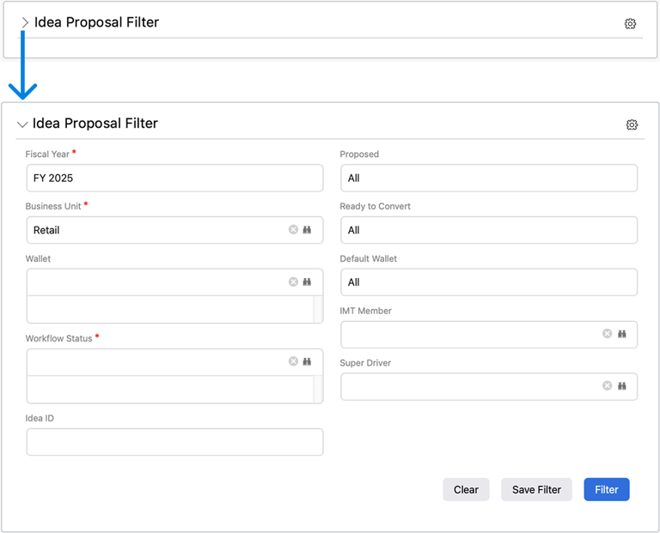
Task: Clear the Super Driver field
Action: (x=608, y=386)
